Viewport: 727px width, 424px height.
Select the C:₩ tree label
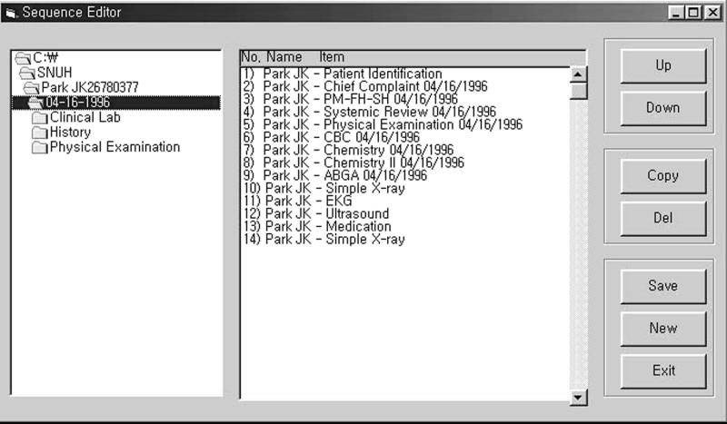pos(45,58)
